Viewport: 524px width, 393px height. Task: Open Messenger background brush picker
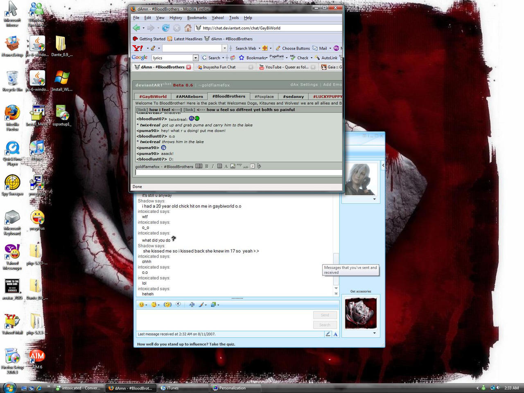tap(201, 305)
